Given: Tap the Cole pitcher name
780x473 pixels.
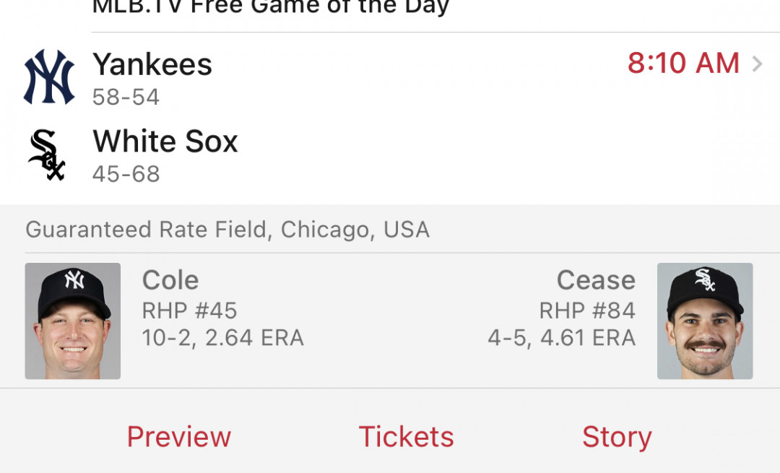Looking at the screenshot, I should pos(170,280).
